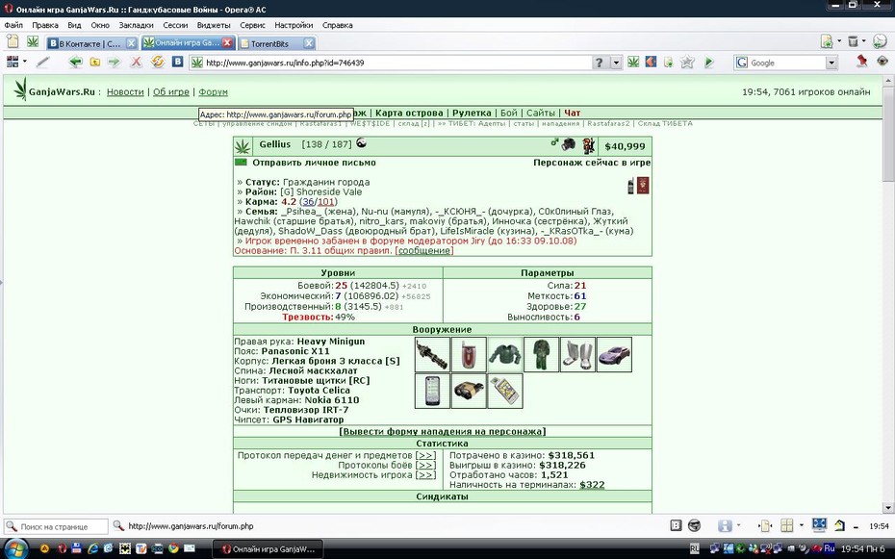Image resolution: width=895 pixels, height=559 pixels.
Task: Open the address bar dropdown arrow
Action: tap(616, 63)
